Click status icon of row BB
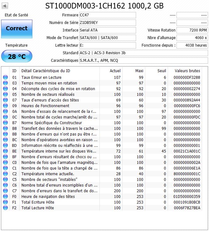The height and width of the screenshot is (231, 209). tap(5, 134)
